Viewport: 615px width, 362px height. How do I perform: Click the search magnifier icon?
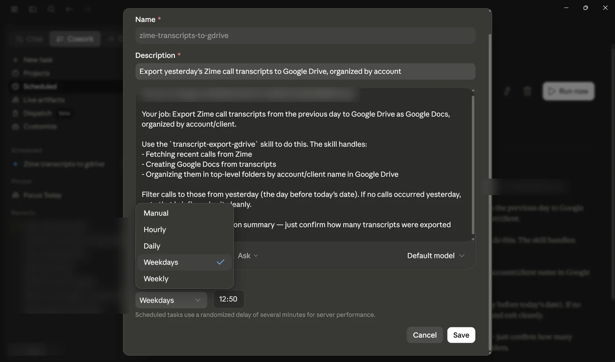point(51,9)
